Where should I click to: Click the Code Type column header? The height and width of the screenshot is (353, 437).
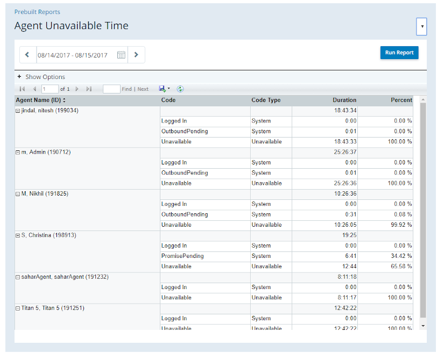(266, 100)
